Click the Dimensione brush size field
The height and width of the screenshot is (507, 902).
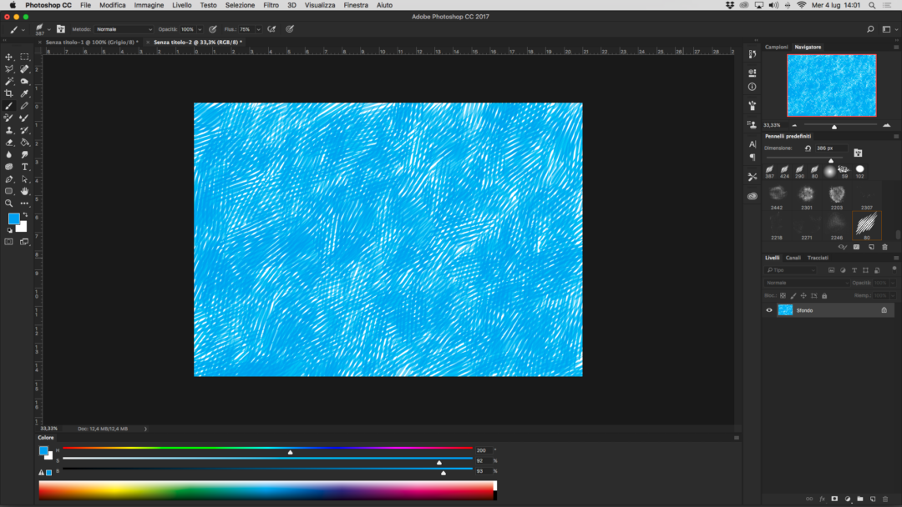831,148
